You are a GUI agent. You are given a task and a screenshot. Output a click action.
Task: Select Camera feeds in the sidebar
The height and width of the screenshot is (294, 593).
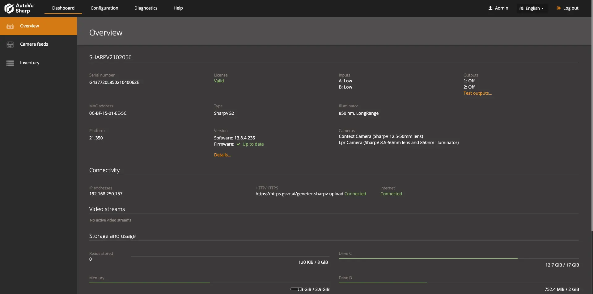pos(38,44)
